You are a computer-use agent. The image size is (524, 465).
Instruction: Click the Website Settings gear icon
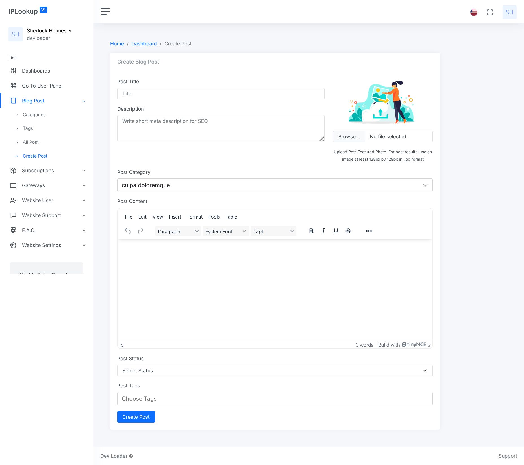click(13, 245)
